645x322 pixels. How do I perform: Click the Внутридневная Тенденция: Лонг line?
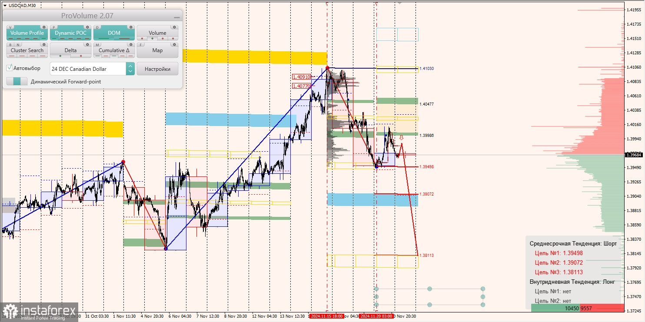pos(572,282)
